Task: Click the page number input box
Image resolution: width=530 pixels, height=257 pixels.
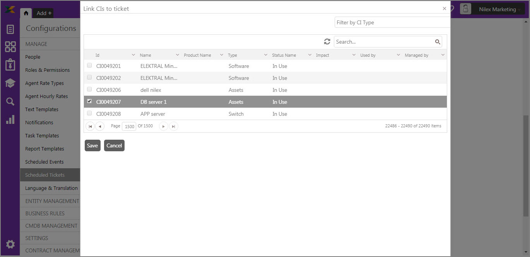Action: 130,126
